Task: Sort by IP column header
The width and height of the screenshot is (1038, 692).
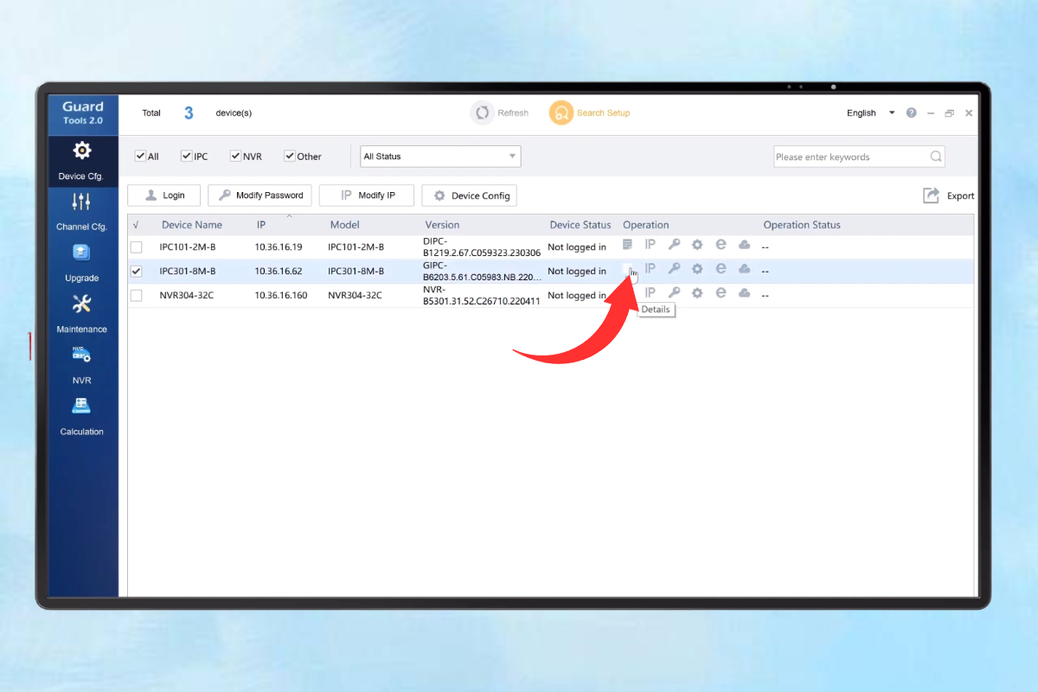Action: click(x=261, y=225)
